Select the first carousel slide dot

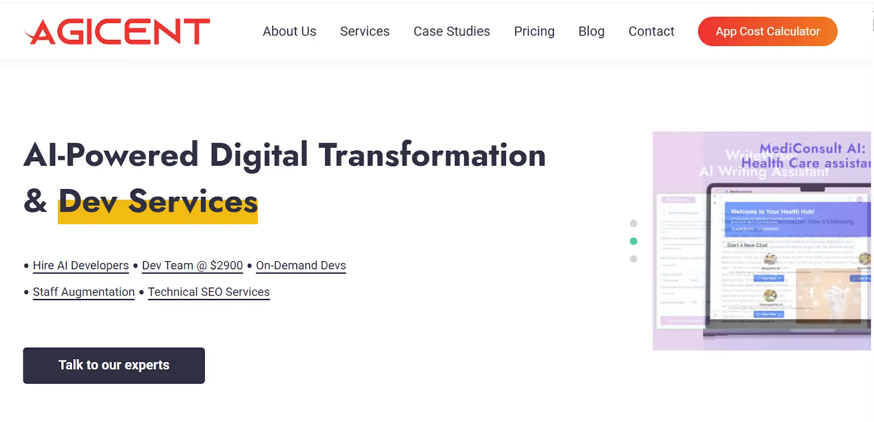click(634, 224)
